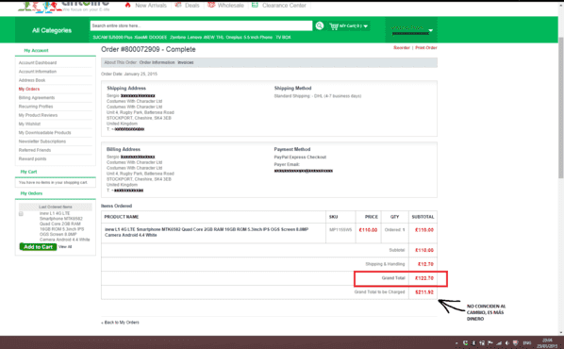This screenshot has height=349, width=564.
Task: Open the Clearance Center menu item
Action: [x=284, y=6]
